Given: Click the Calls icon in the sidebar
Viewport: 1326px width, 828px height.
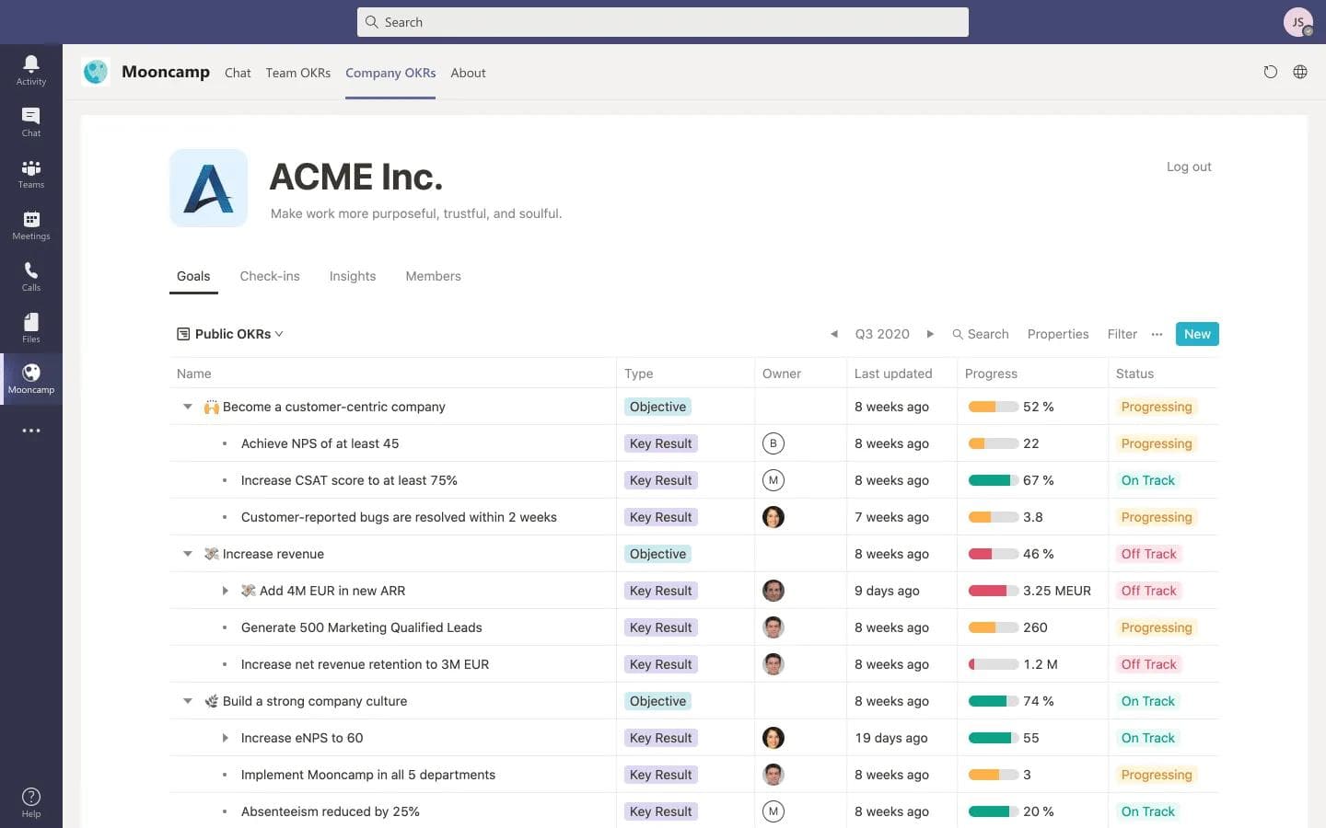Looking at the screenshot, I should 30,275.
